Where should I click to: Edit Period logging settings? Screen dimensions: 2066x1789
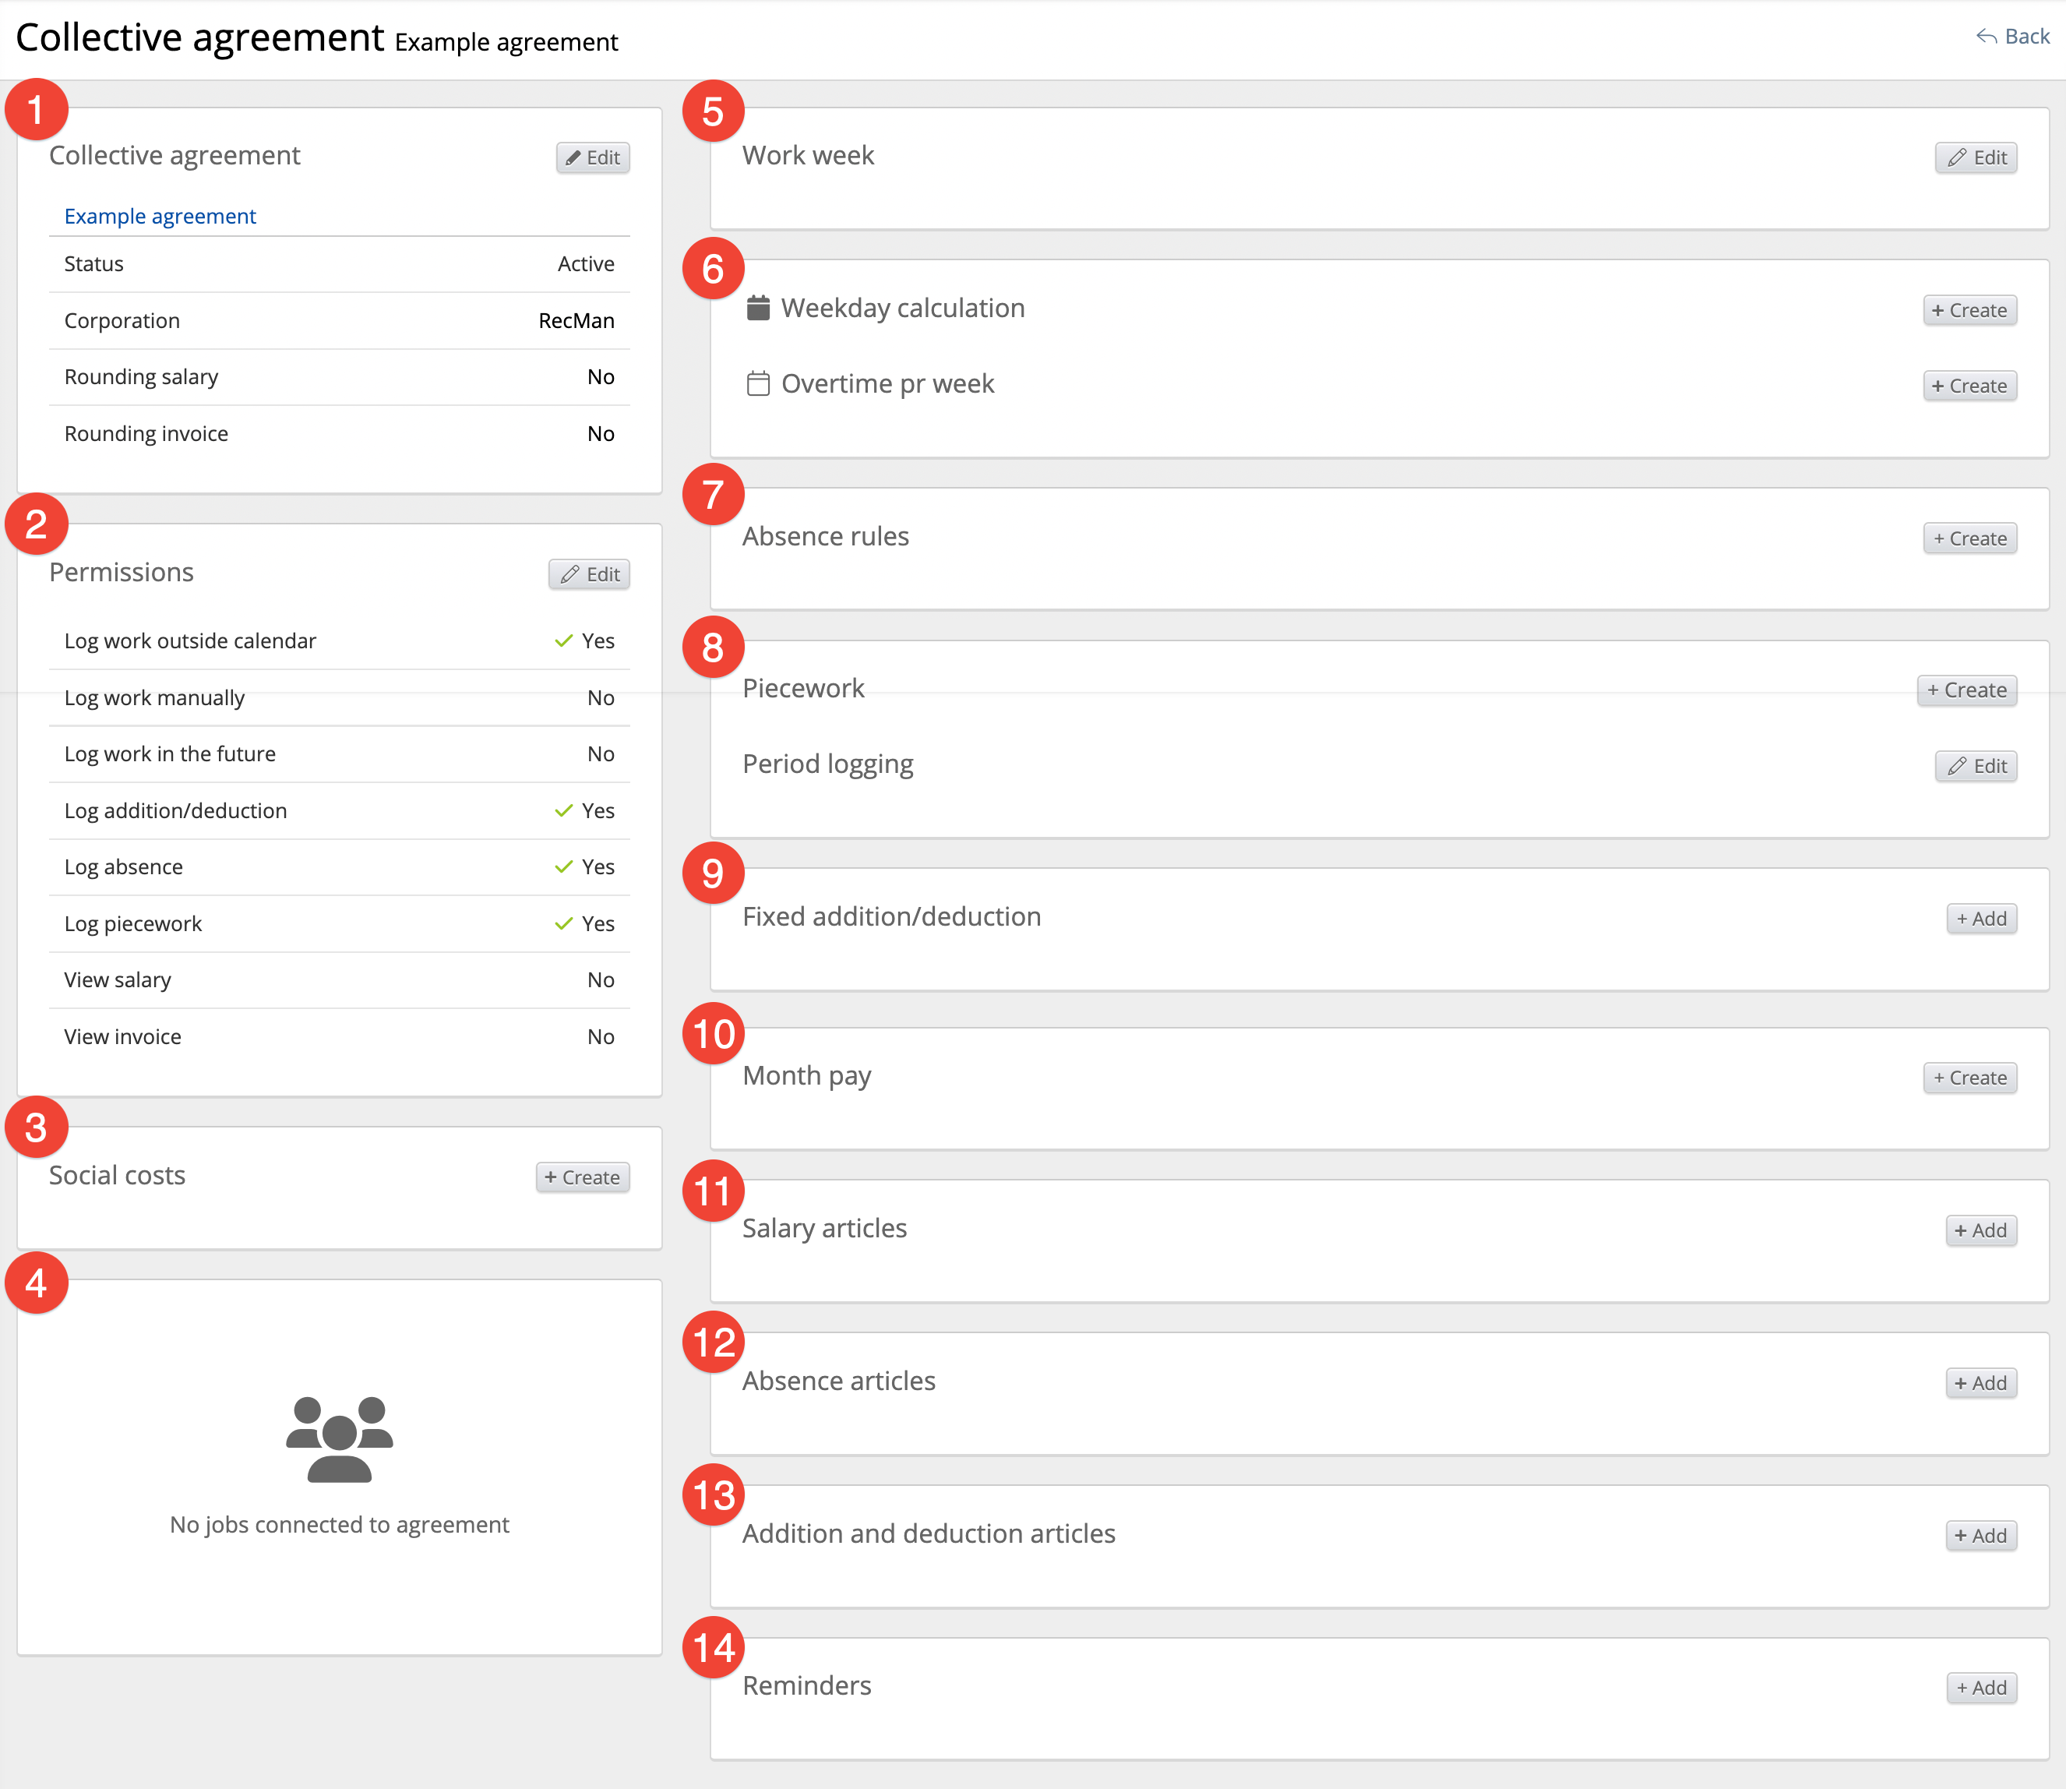pos(1975,767)
